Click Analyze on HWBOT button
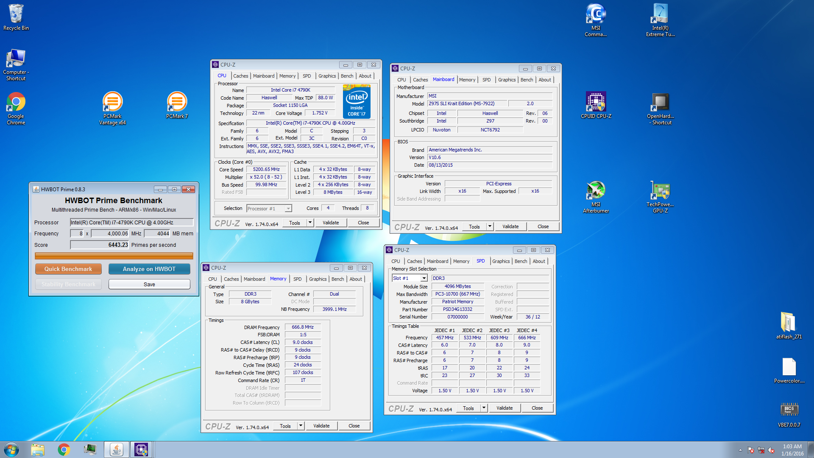814x458 pixels. [x=149, y=269]
